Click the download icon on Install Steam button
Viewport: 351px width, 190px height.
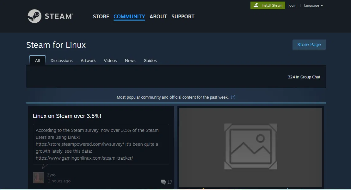coord(257,5)
